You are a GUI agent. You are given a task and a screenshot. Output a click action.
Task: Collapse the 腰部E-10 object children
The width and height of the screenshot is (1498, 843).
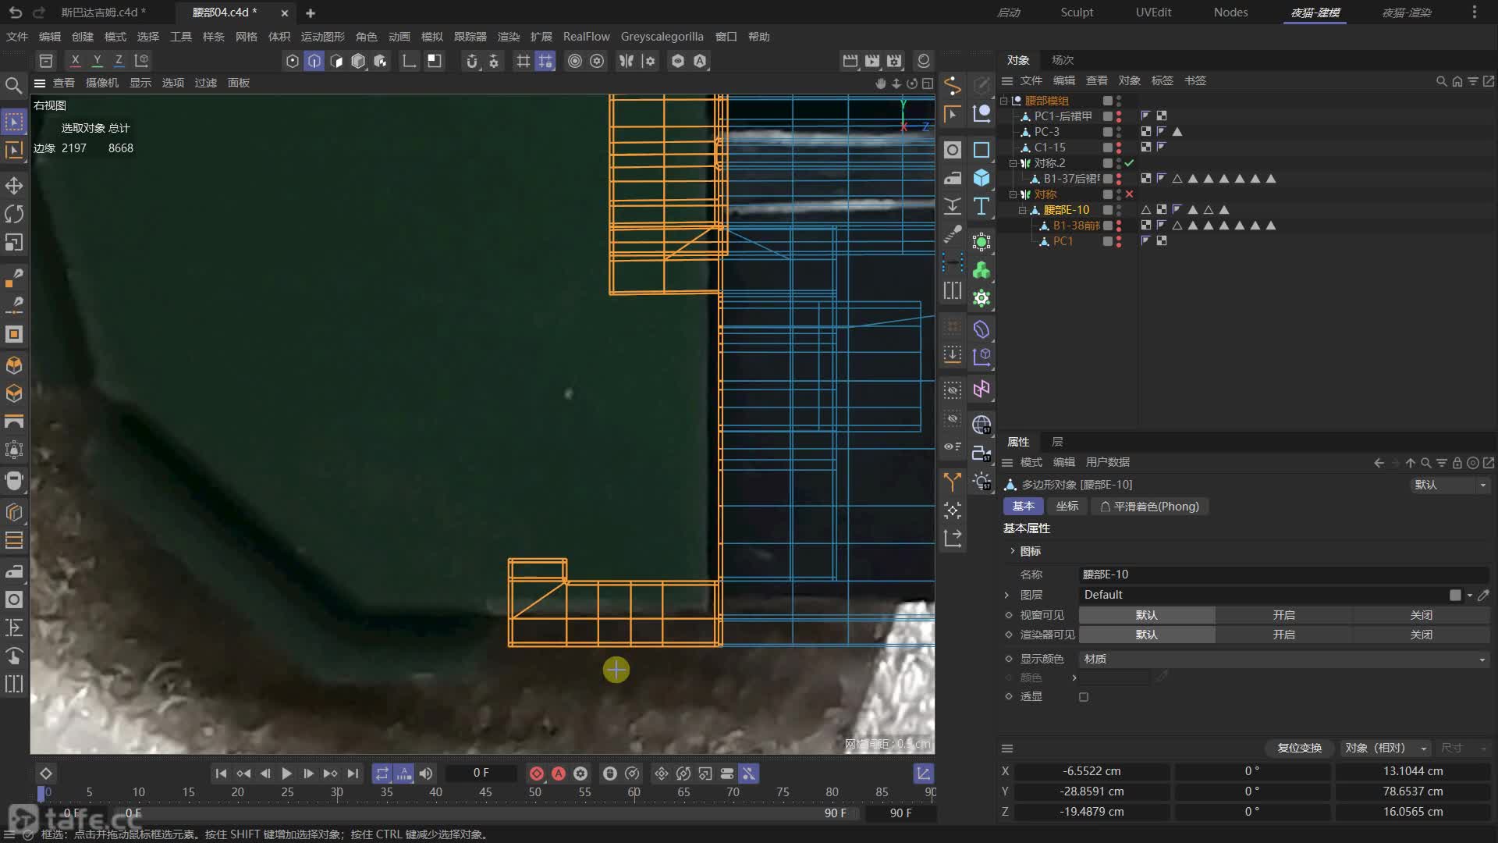pyautogui.click(x=1023, y=210)
